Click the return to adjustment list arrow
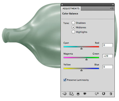 point(64,94)
